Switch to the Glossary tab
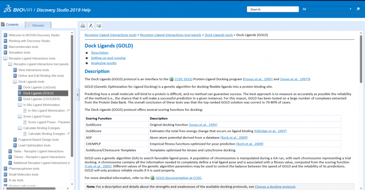The height and width of the screenshot is (190, 365). pos(38,25)
